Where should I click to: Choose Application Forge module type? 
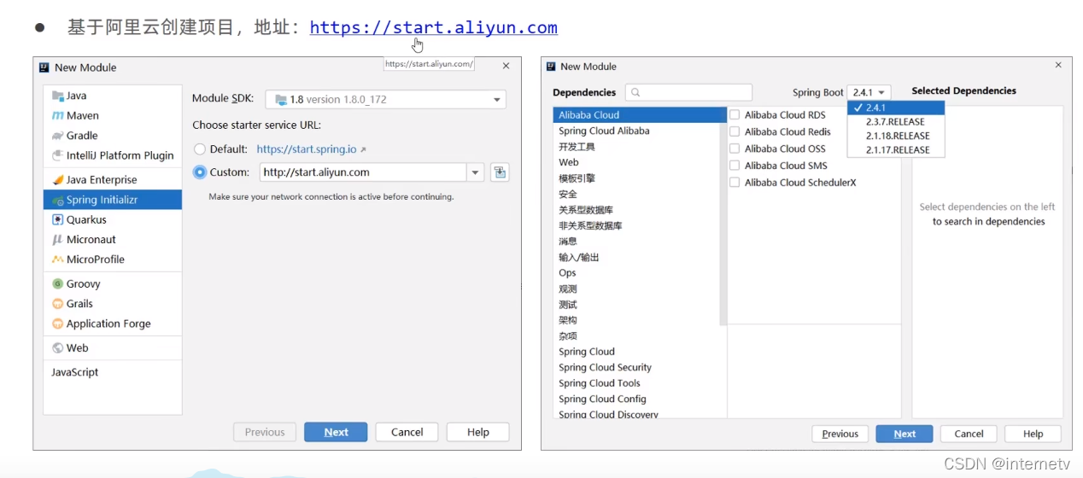pos(113,324)
